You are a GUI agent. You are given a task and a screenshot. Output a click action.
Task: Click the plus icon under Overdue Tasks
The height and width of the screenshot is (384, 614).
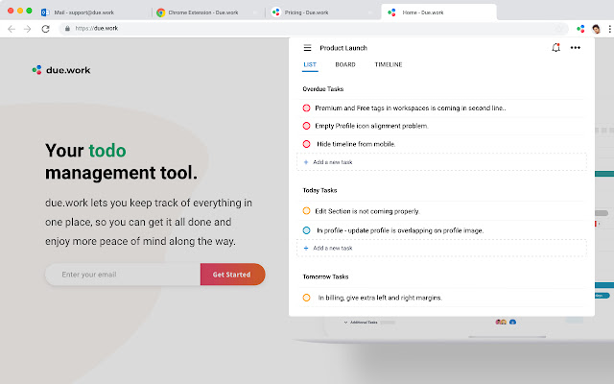(306, 162)
